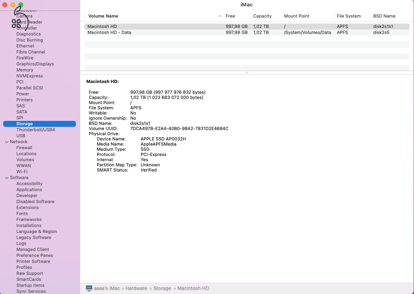Click aaaa's iMac in the path bar
The height and width of the screenshot is (294, 414).
coord(107,288)
